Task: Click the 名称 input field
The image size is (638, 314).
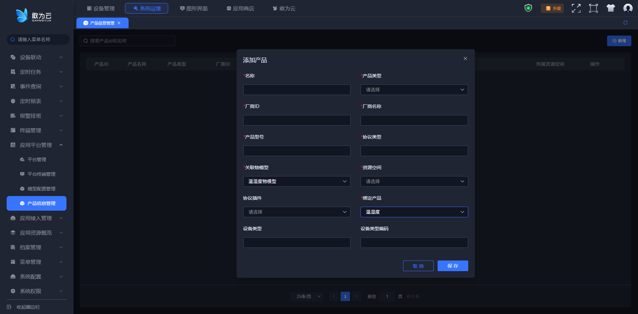Action: (297, 90)
